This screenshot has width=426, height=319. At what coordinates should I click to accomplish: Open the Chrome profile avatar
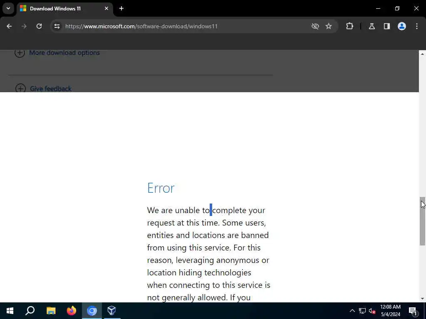(402, 26)
